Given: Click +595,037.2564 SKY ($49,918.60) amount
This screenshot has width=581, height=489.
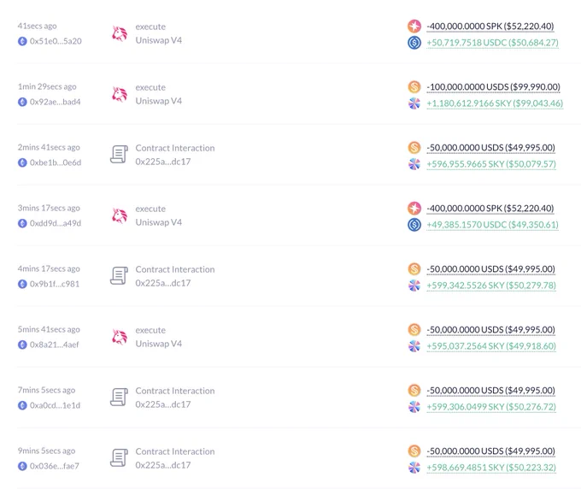Looking at the screenshot, I should (491, 346).
